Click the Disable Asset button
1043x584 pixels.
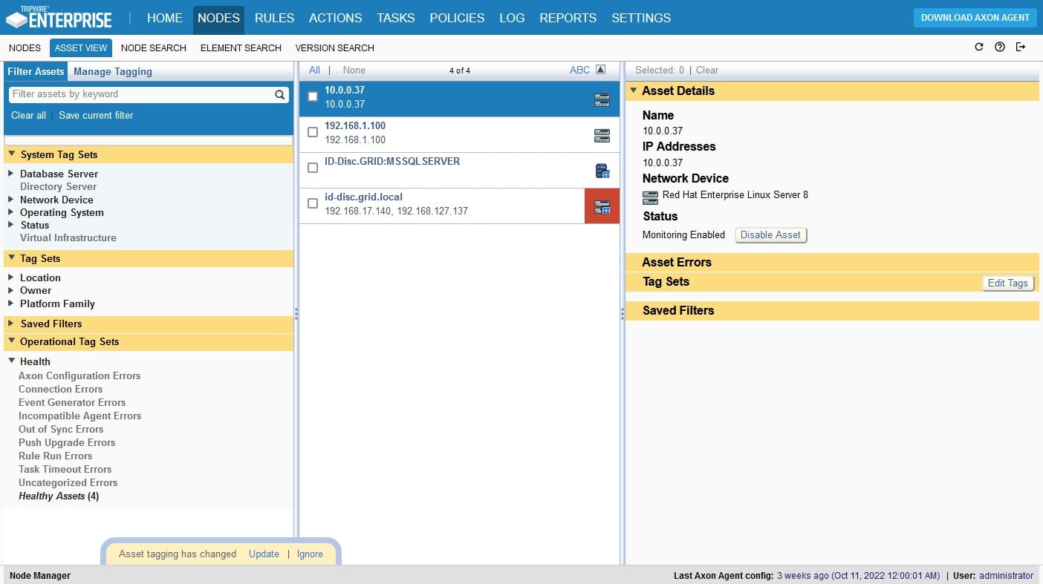[770, 234]
